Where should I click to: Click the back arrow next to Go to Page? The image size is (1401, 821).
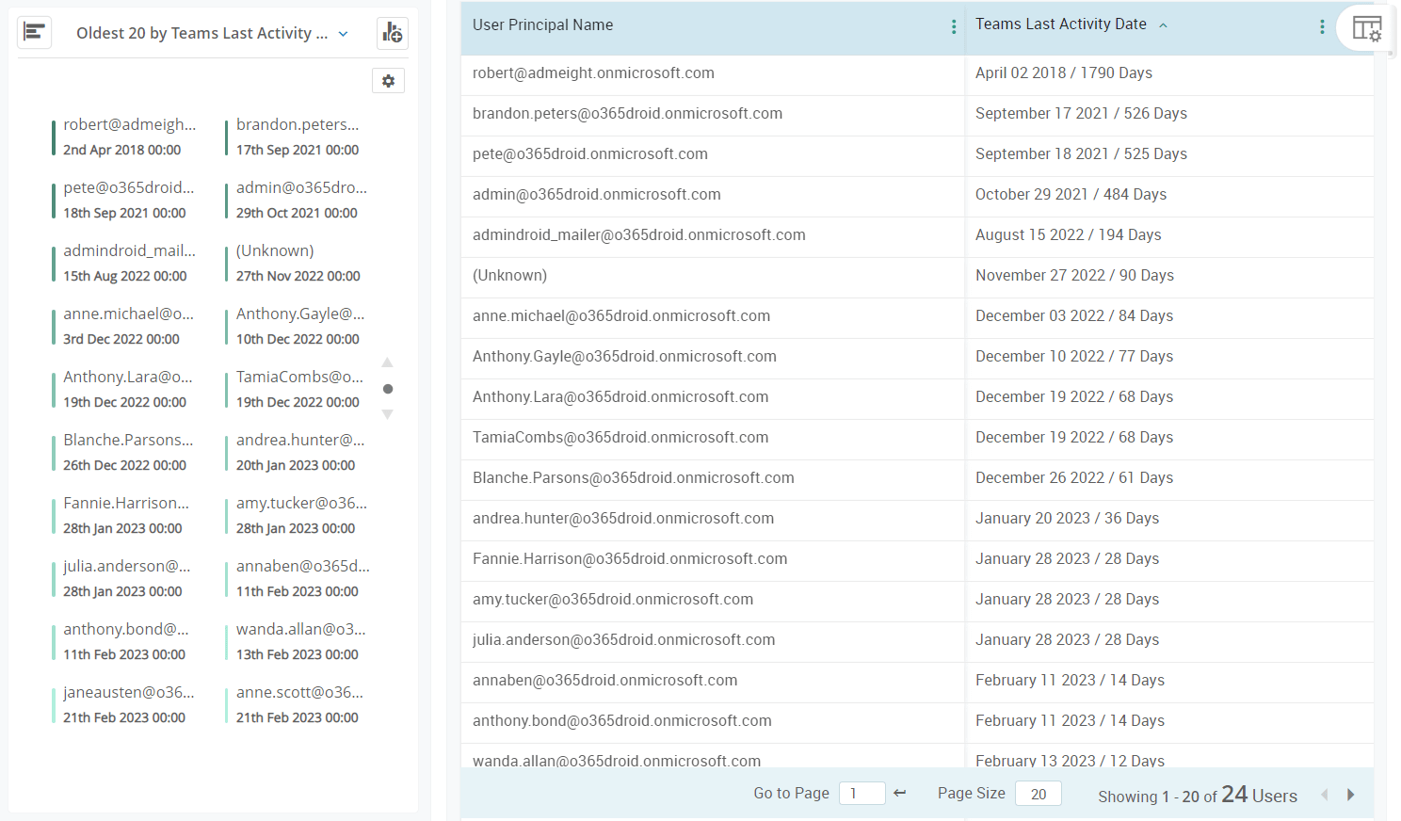pos(899,793)
